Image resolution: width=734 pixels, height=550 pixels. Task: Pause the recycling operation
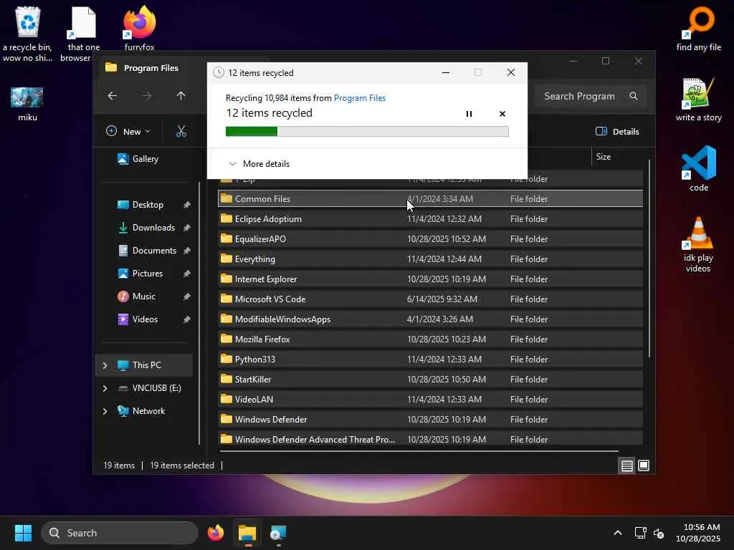coord(469,114)
